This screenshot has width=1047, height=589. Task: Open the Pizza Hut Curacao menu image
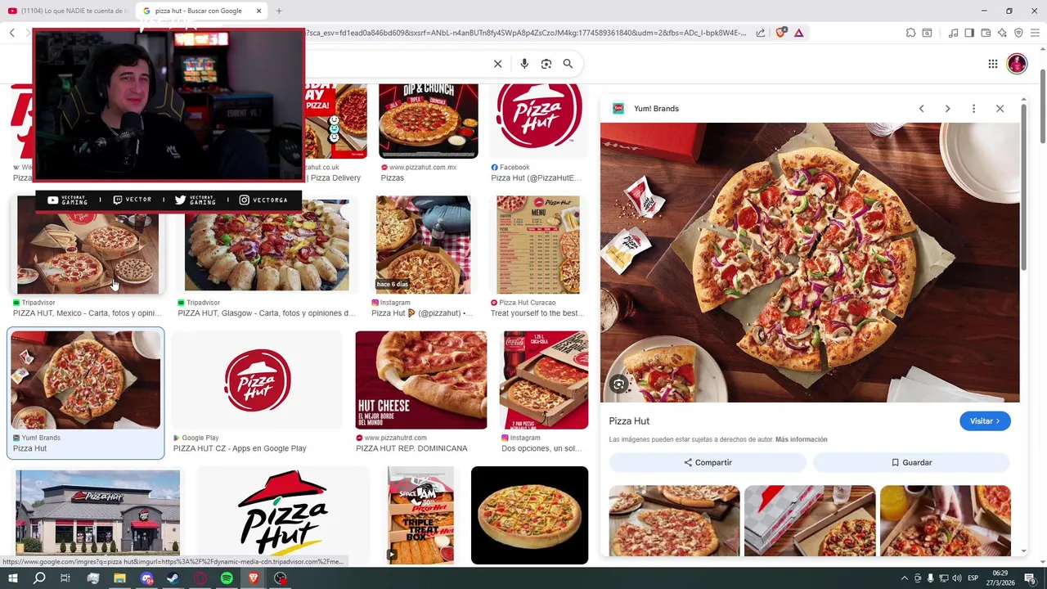coord(537,245)
